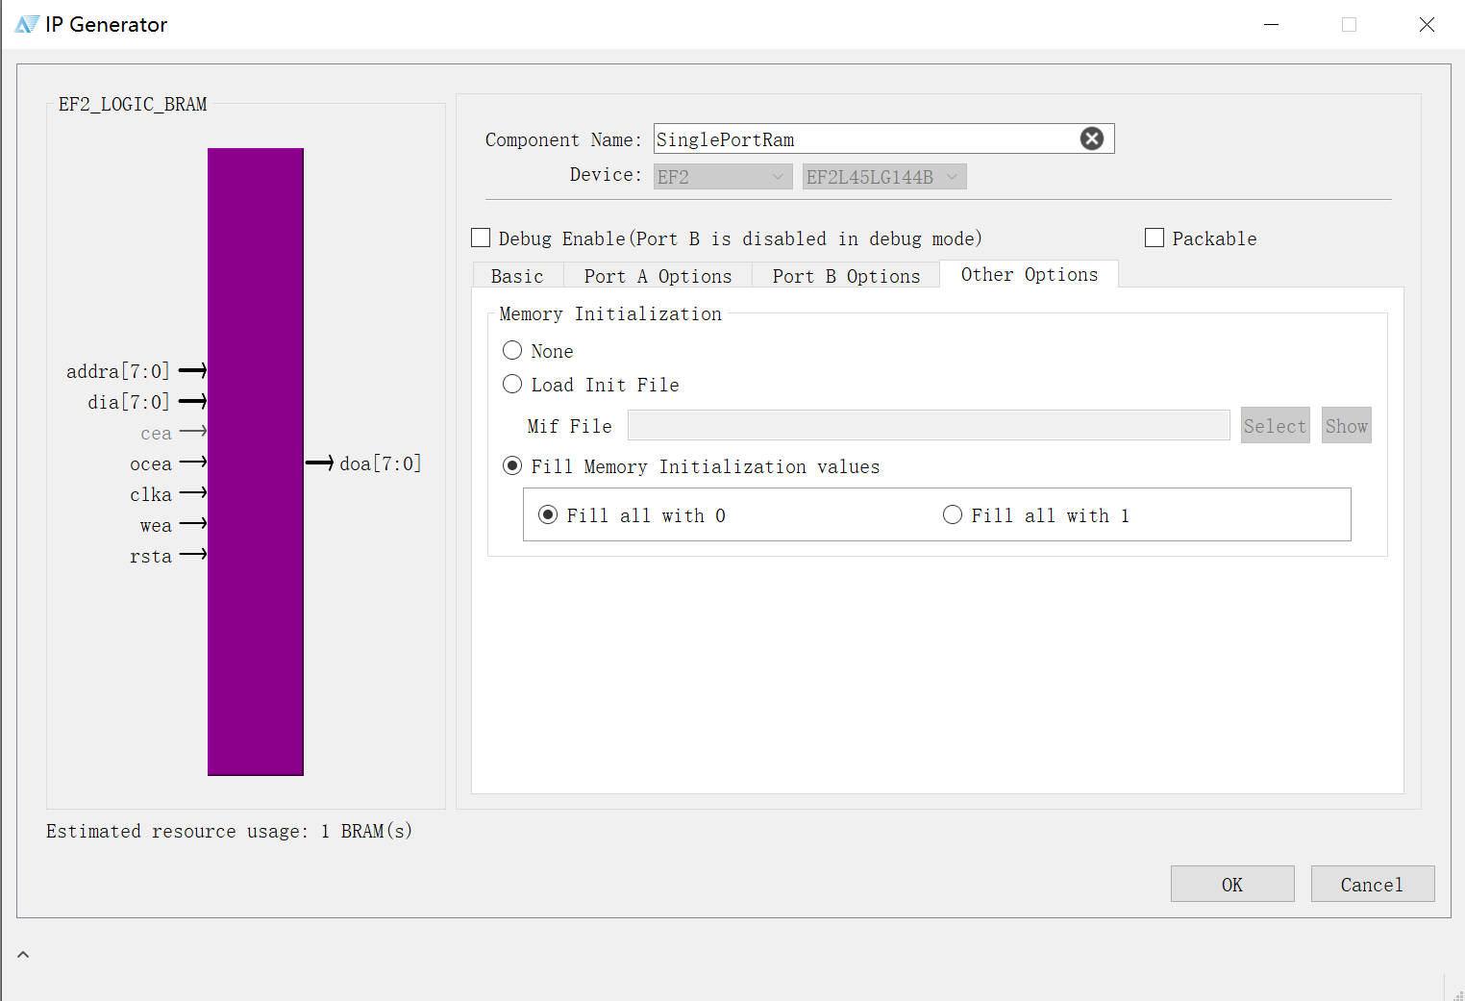Minimize the IP Generator window
The width and height of the screenshot is (1465, 1001).
point(1271,24)
